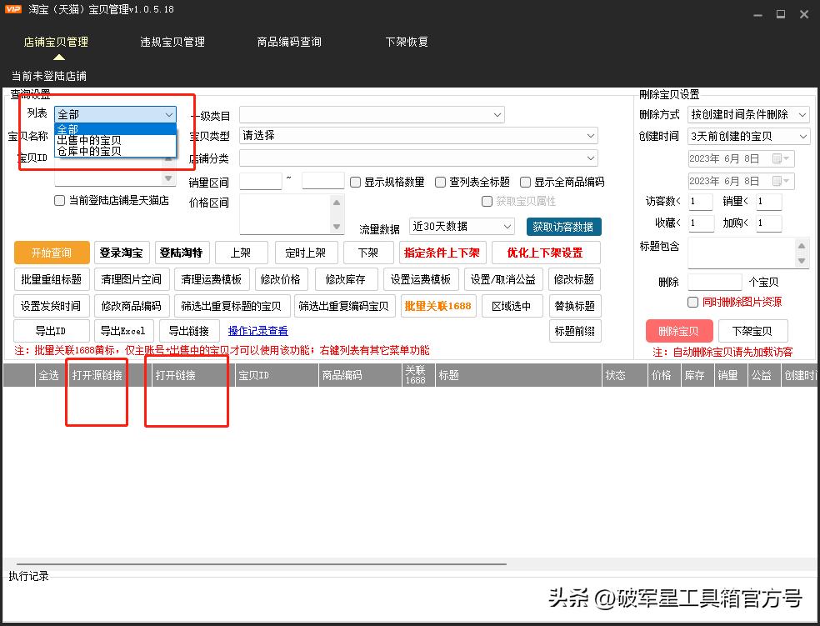The height and width of the screenshot is (626, 820).
Task: Check the 显示规格数量 checkbox
Action: tap(357, 181)
